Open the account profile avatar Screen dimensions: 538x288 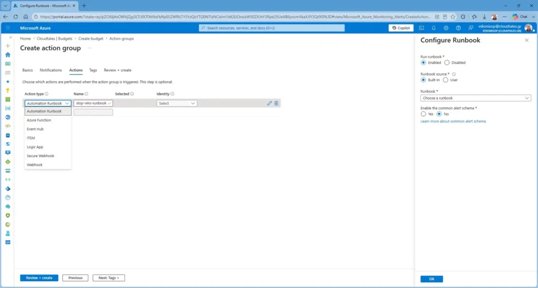529,28
